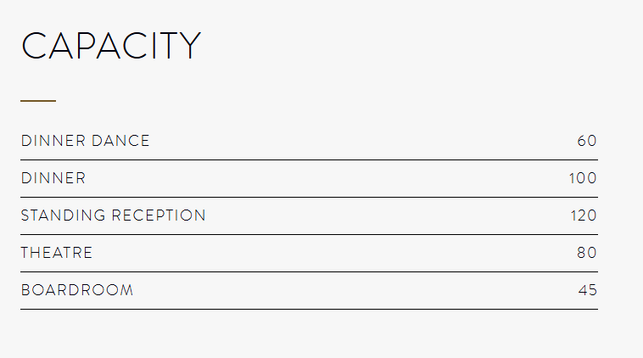Click the divider line beneath the DINNER DANCE row
This screenshot has width=643, height=358.
point(309,159)
